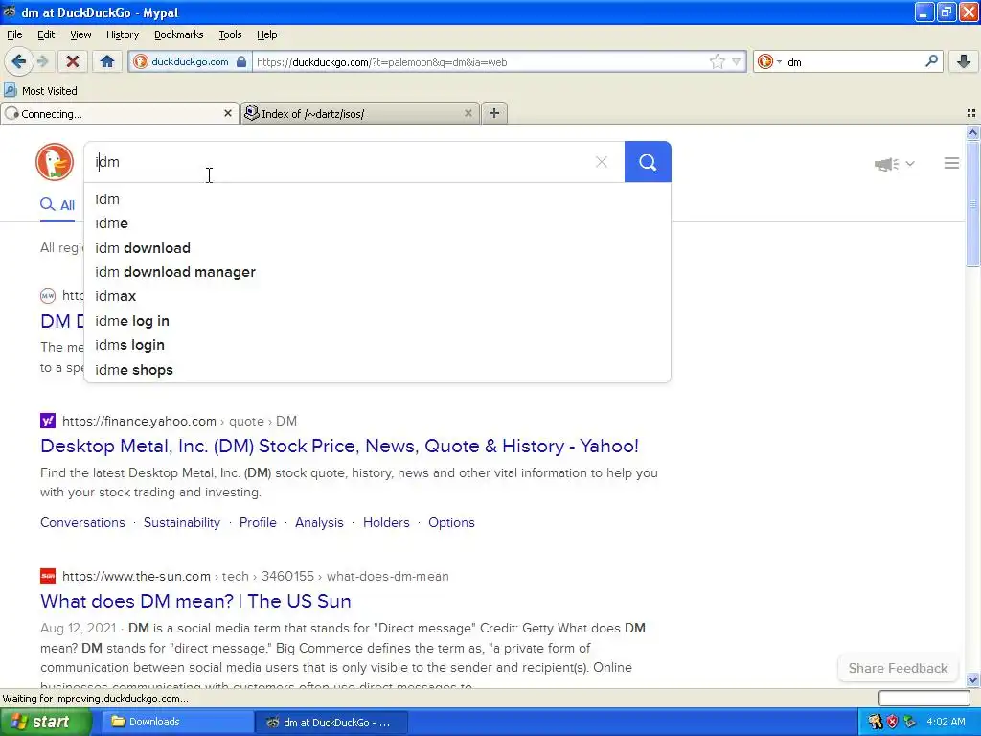Screen dimensions: 981x736
Task: Open a new tab with the plus button
Action: tap(494, 113)
